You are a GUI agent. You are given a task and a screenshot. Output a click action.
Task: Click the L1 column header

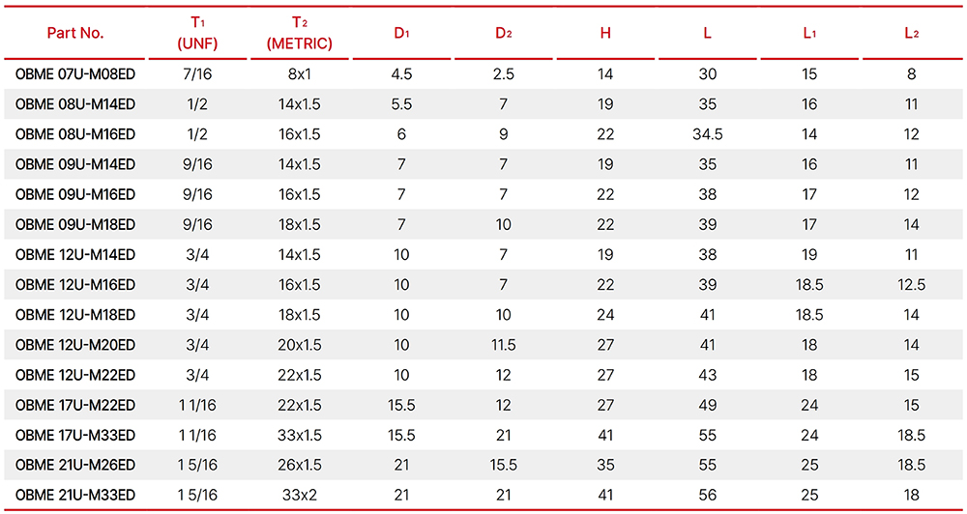point(809,33)
